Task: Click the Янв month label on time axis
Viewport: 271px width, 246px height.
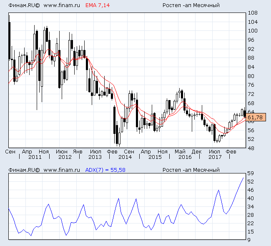Action: coord(78,152)
